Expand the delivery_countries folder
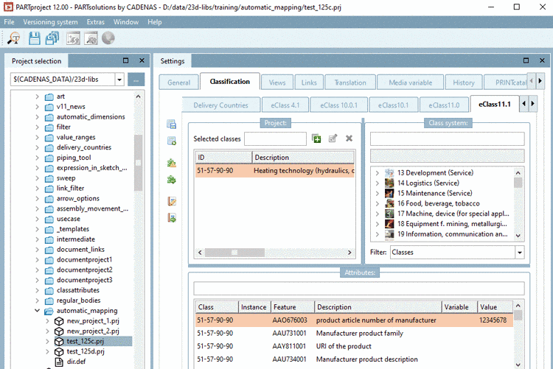Screen dimensions: 553x369 [x=37, y=147]
